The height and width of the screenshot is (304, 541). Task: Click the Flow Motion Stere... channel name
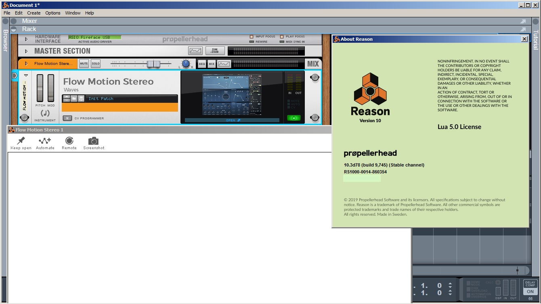(x=53, y=64)
